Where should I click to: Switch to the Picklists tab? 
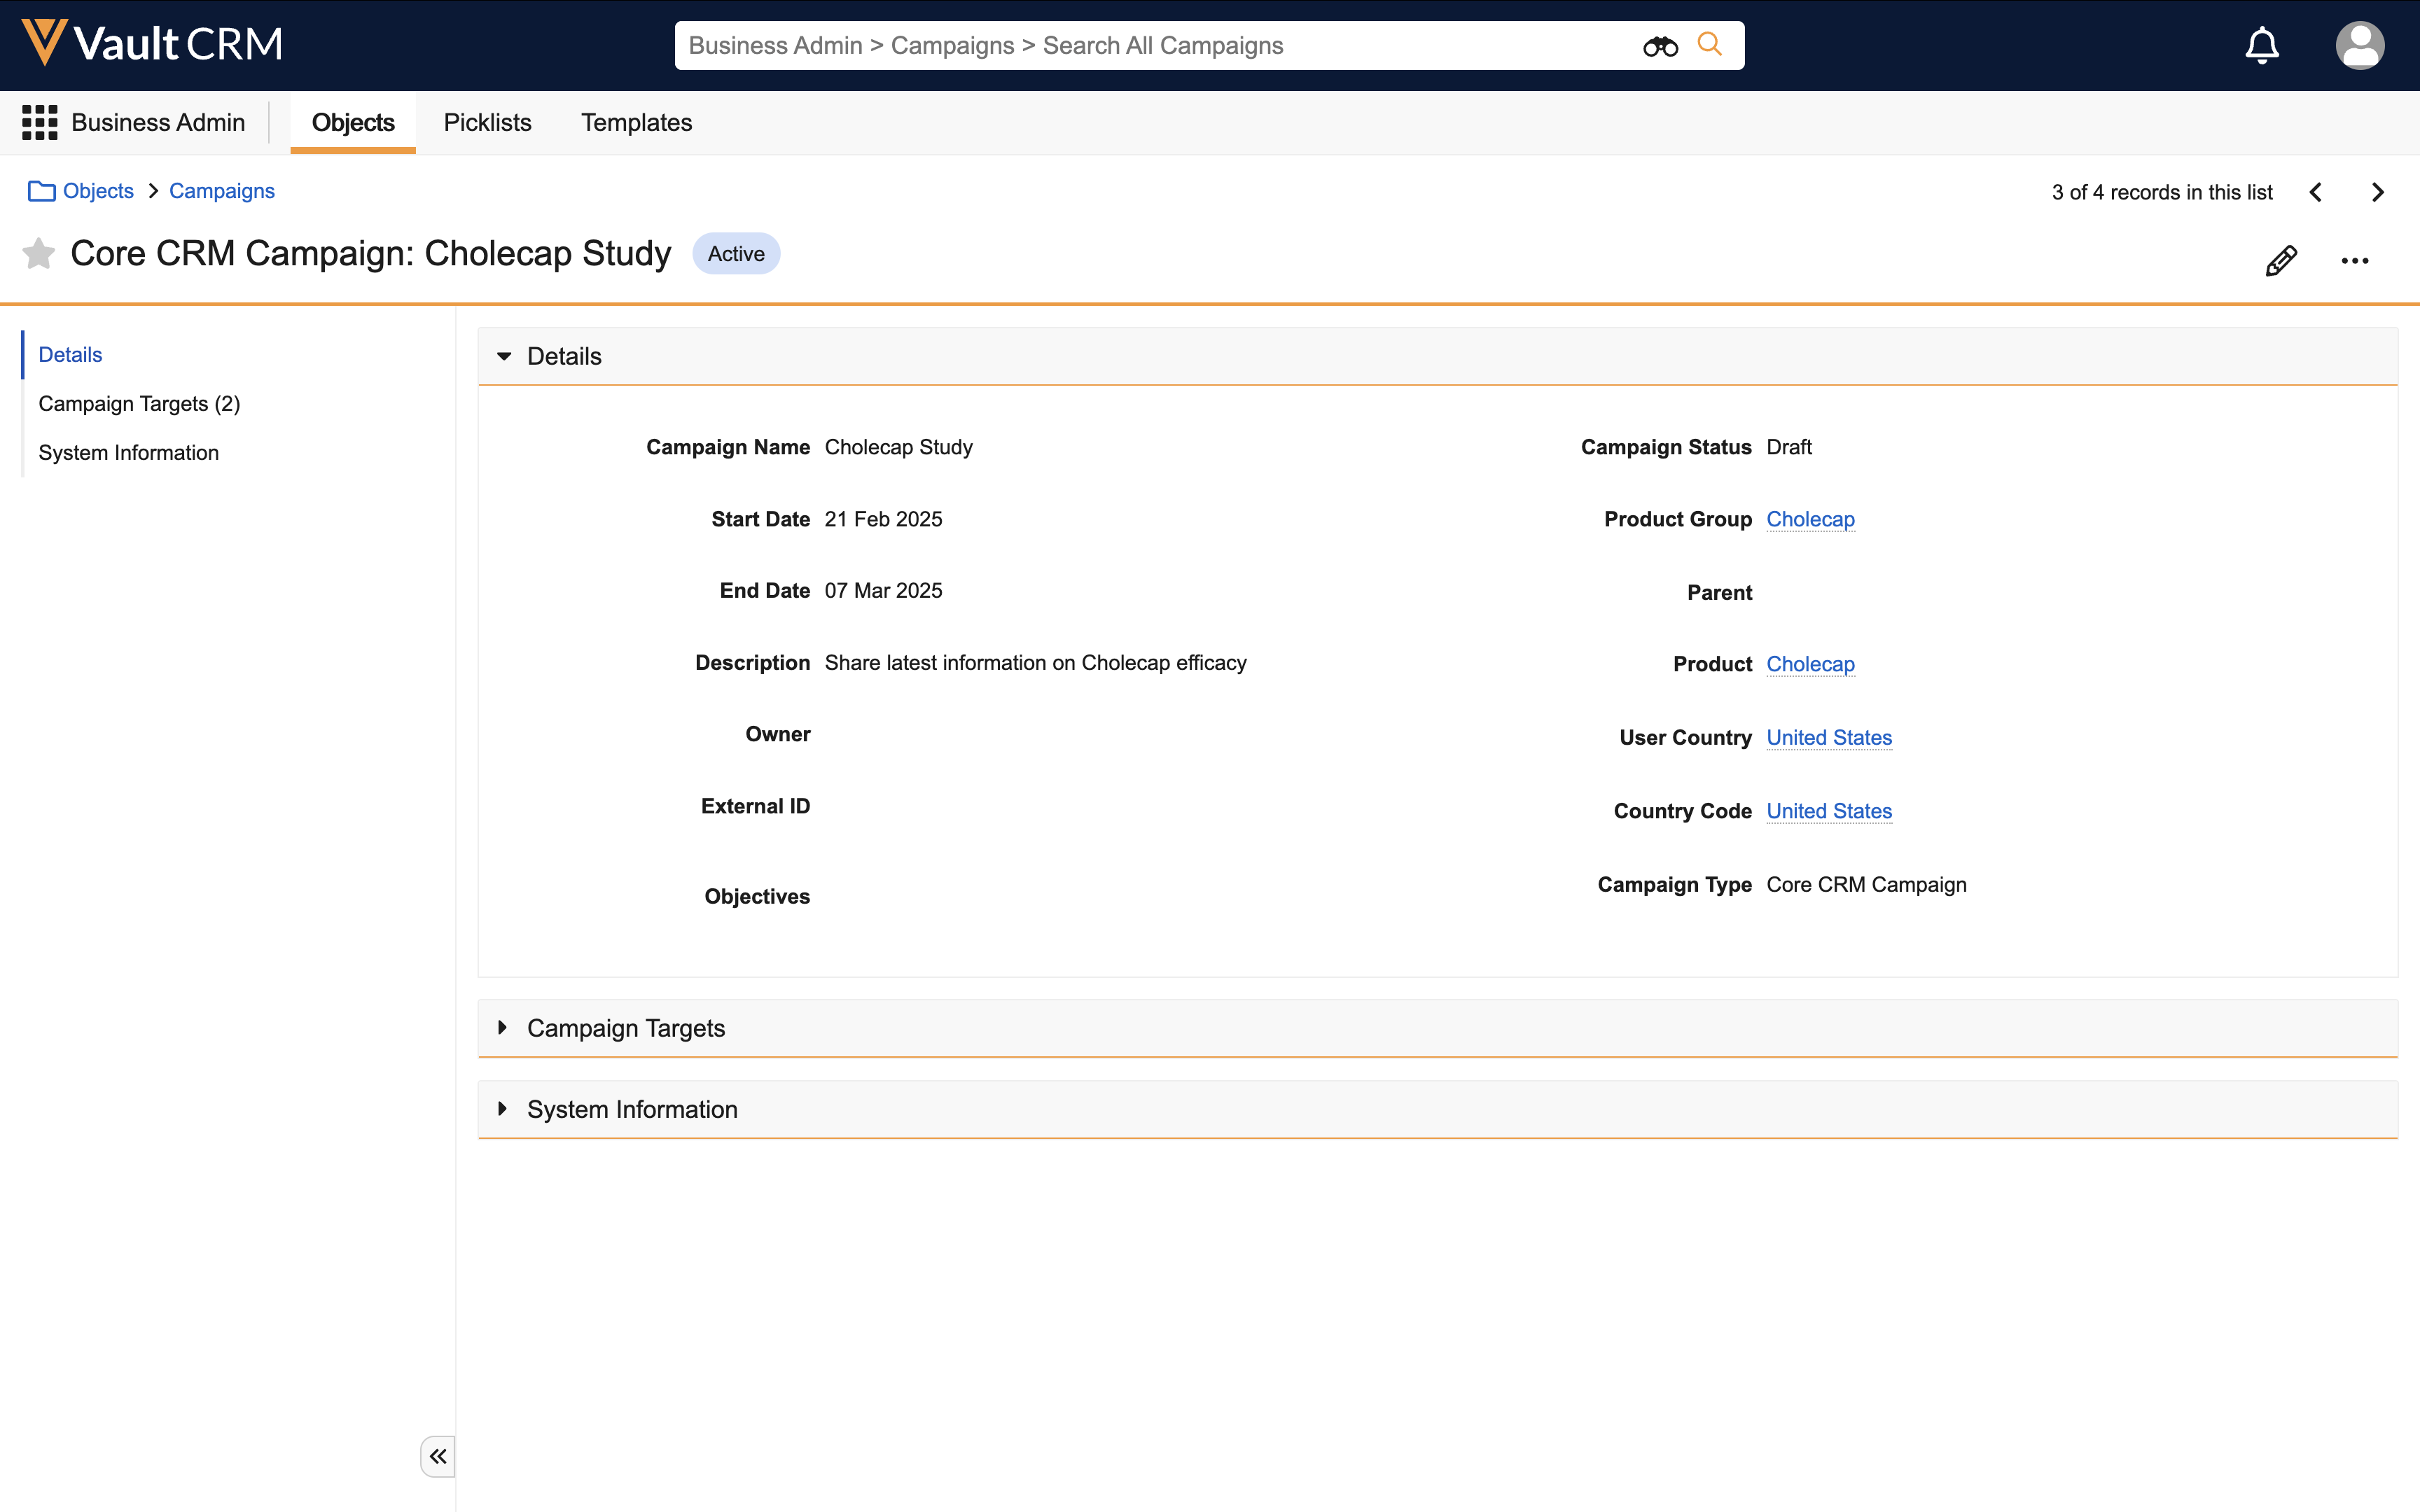point(487,122)
